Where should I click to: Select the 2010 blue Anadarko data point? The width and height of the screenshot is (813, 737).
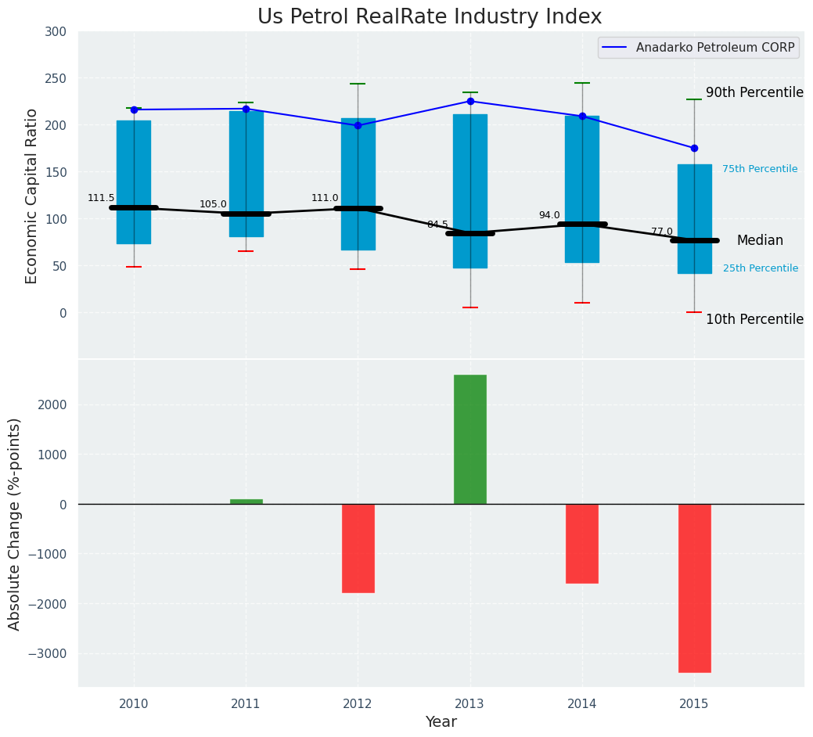(x=134, y=110)
